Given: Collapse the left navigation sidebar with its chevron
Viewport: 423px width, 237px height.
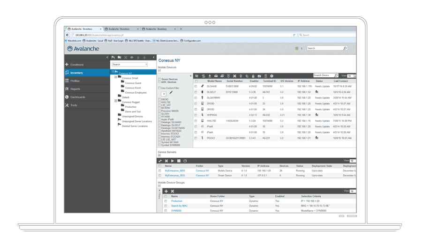Looking at the screenshot, I should pos(107,57).
